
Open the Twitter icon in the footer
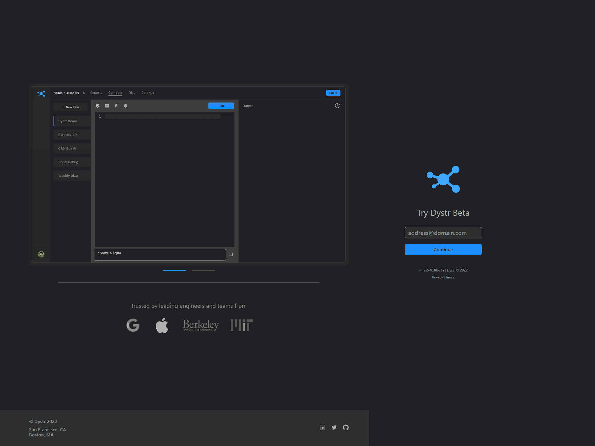tap(334, 427)
